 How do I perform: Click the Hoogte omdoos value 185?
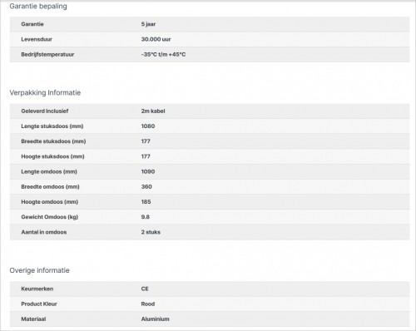tap(146, 202)
